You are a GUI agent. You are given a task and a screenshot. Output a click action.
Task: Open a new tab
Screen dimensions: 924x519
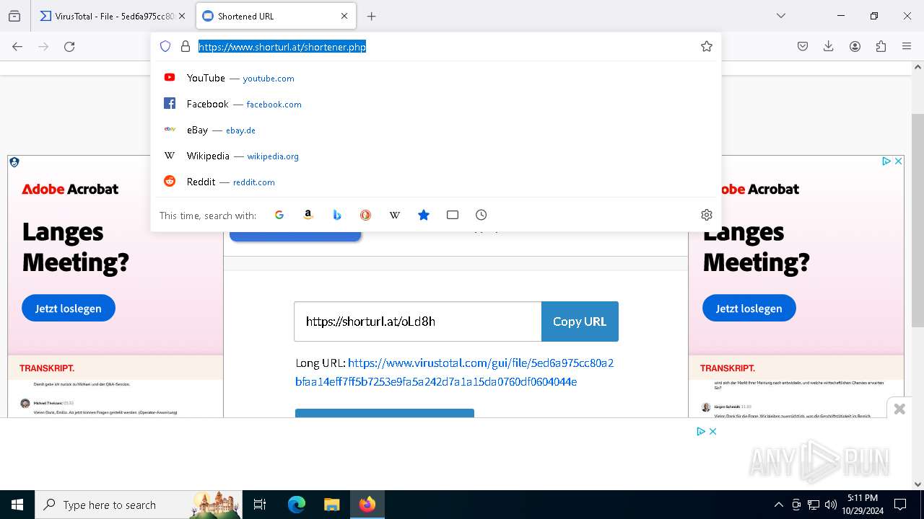pos(371,16)
